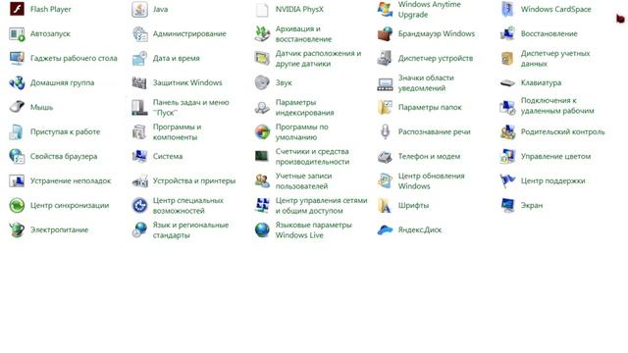Open Архивация и восстановление icon
Viewport: 628px width, 353px height.
(262, 34)
